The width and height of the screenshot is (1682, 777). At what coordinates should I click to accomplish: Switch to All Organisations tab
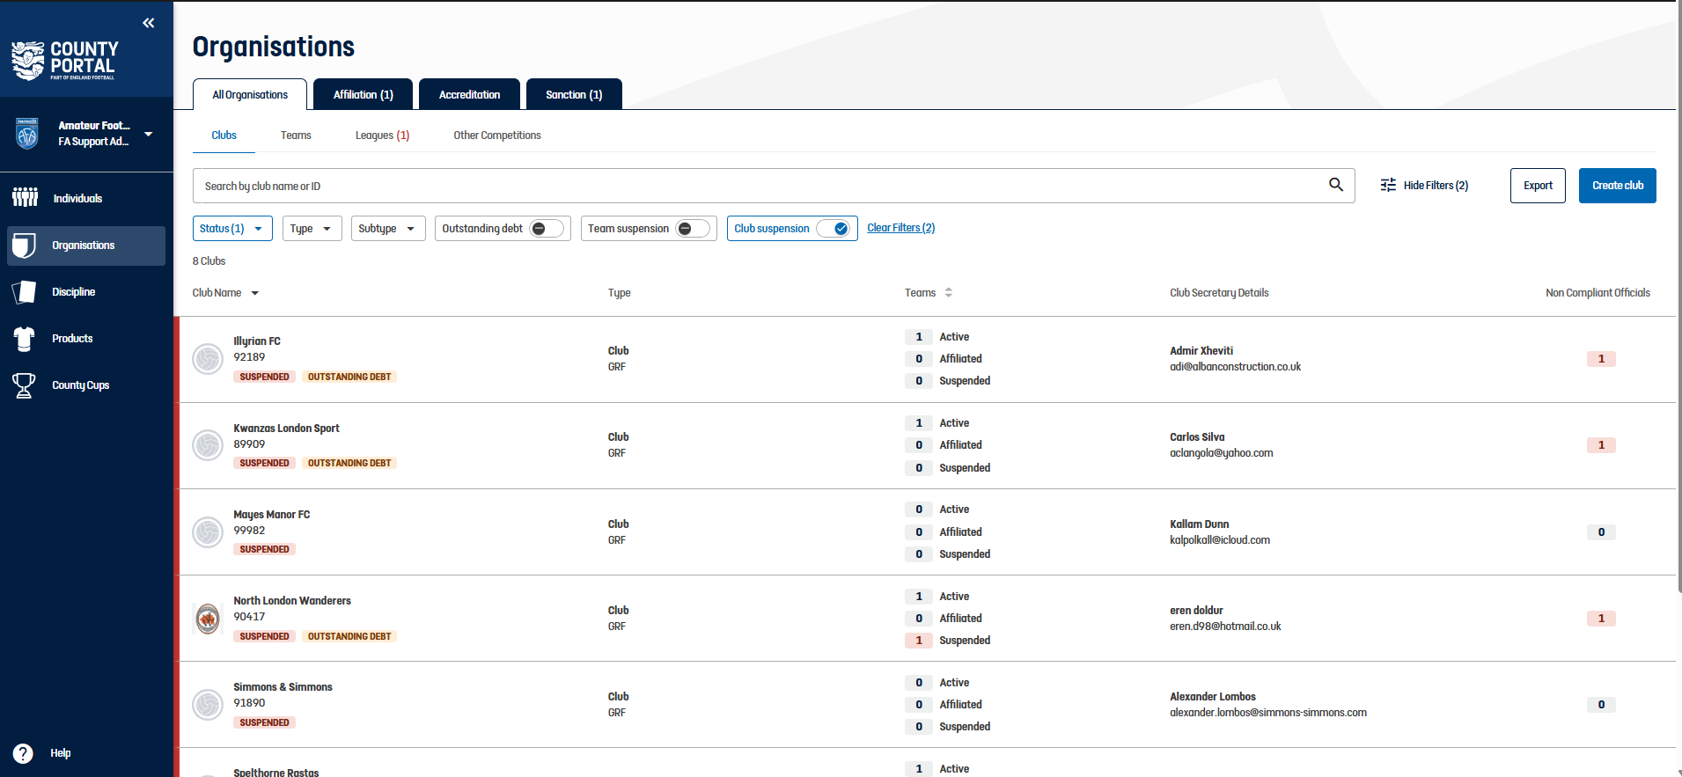coord(250,94)
